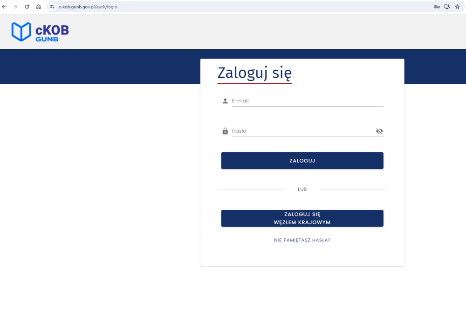Click the person icon beside E-mail
466x310 pixels.
click(225, 101)
